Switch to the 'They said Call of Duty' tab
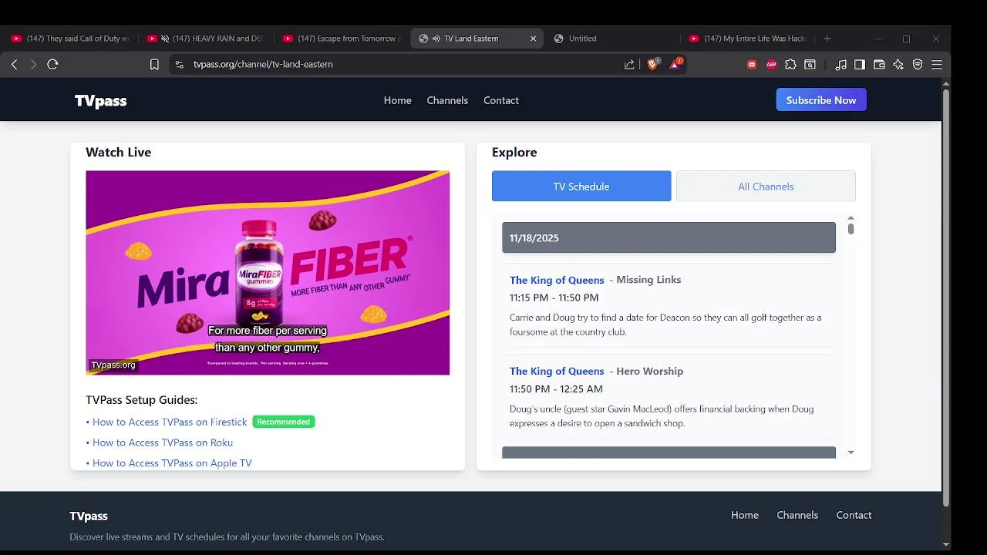Viewport: 987px width, 555px height. click(x=71, y=39)
